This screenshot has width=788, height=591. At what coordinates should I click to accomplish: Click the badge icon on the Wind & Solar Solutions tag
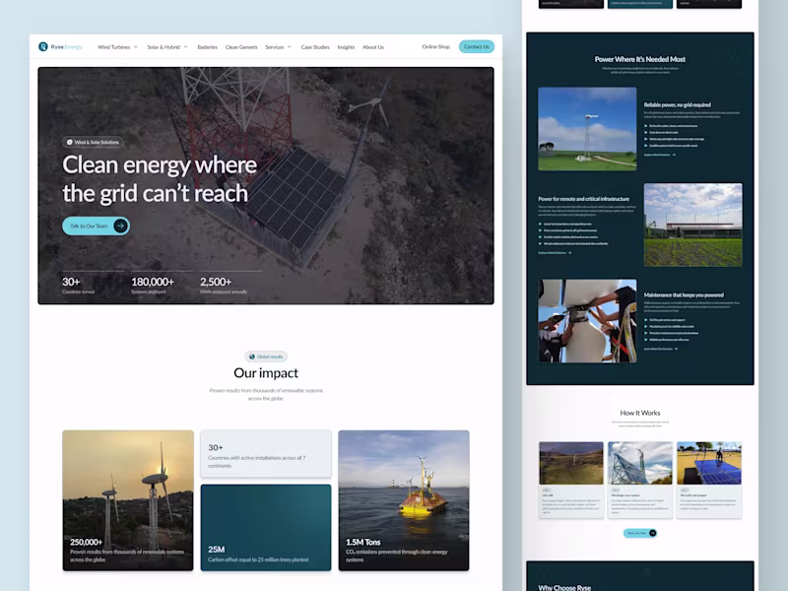point(69,143)
